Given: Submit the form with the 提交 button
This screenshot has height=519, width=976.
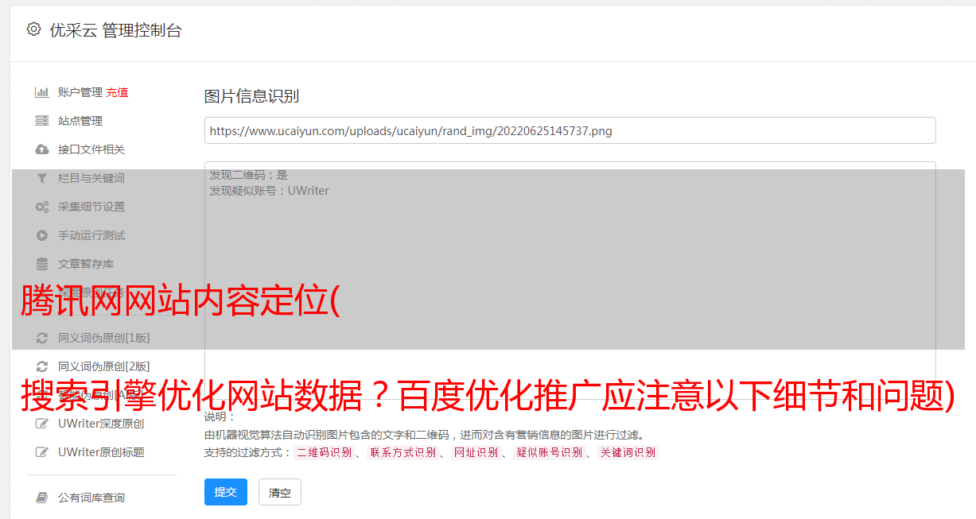Looking at the screenshot, I should pos(226,492).
